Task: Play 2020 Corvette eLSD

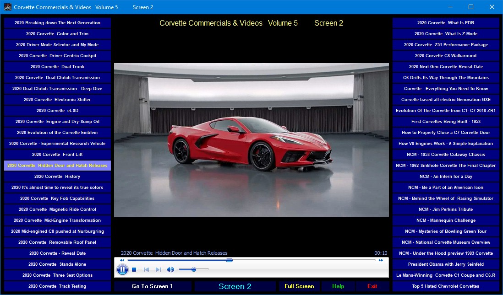Action: (x=57, y=111)
